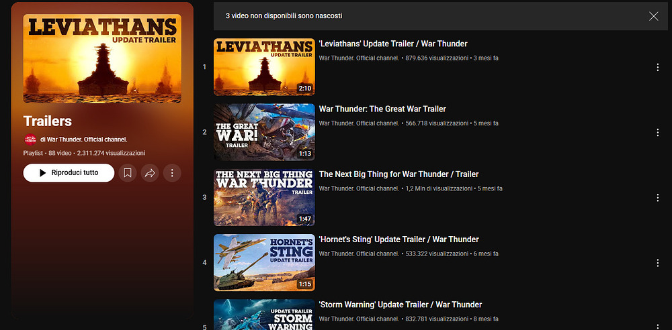This screenshot has width=672, height=330.
Task: Click Storm Warning thumbnail
Action: (264, 315)
